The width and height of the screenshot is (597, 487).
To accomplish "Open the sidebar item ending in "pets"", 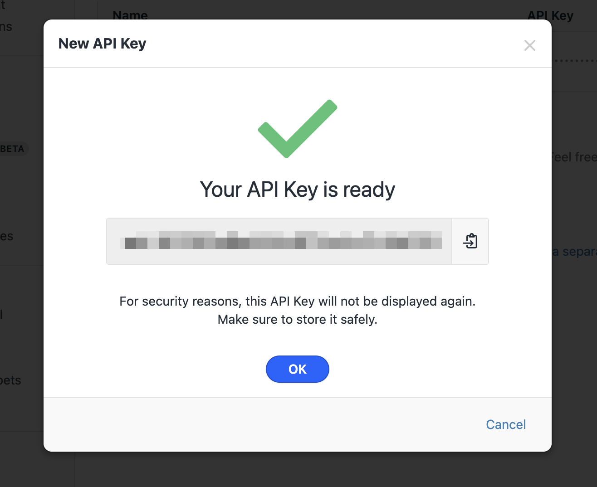I will click(x=11, y=380).
